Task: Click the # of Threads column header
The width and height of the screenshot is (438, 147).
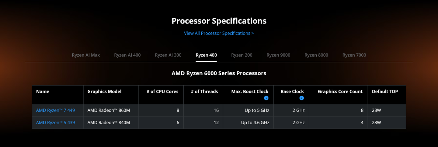Action: (x=204, y=91)
